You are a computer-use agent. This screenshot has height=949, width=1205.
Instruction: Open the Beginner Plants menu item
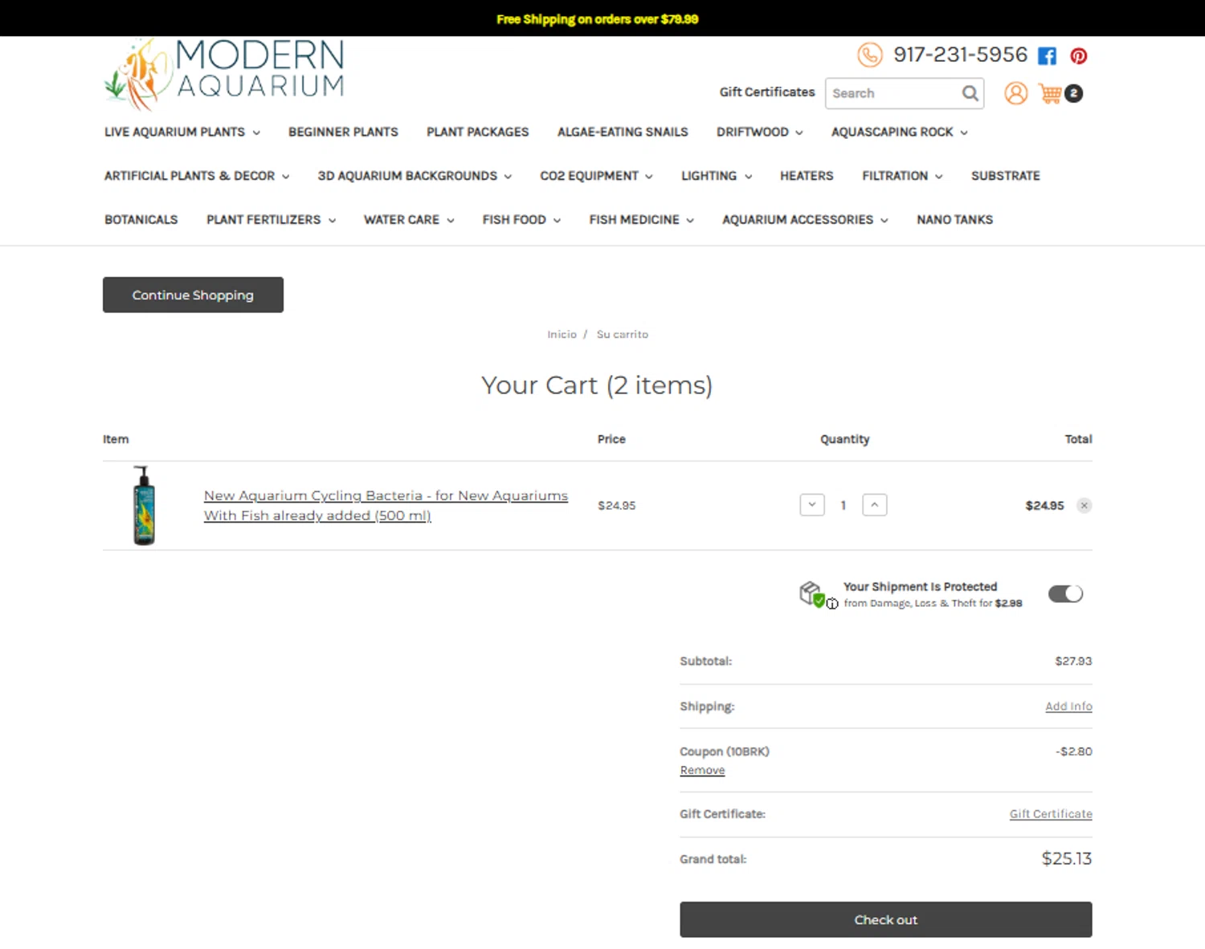[x=343, y=132]
